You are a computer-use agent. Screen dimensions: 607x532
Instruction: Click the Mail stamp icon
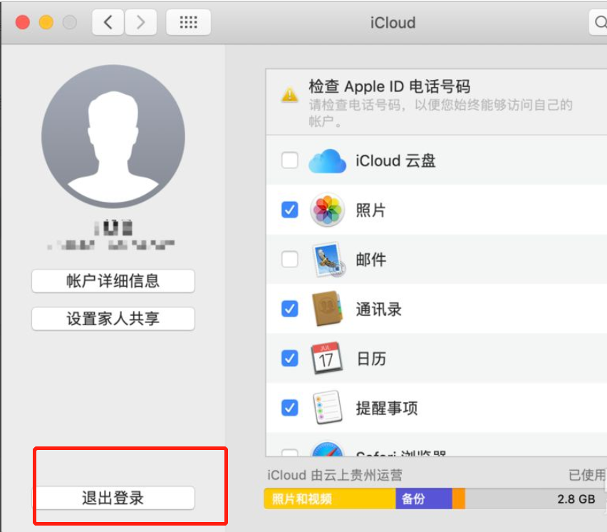(328, 259)
